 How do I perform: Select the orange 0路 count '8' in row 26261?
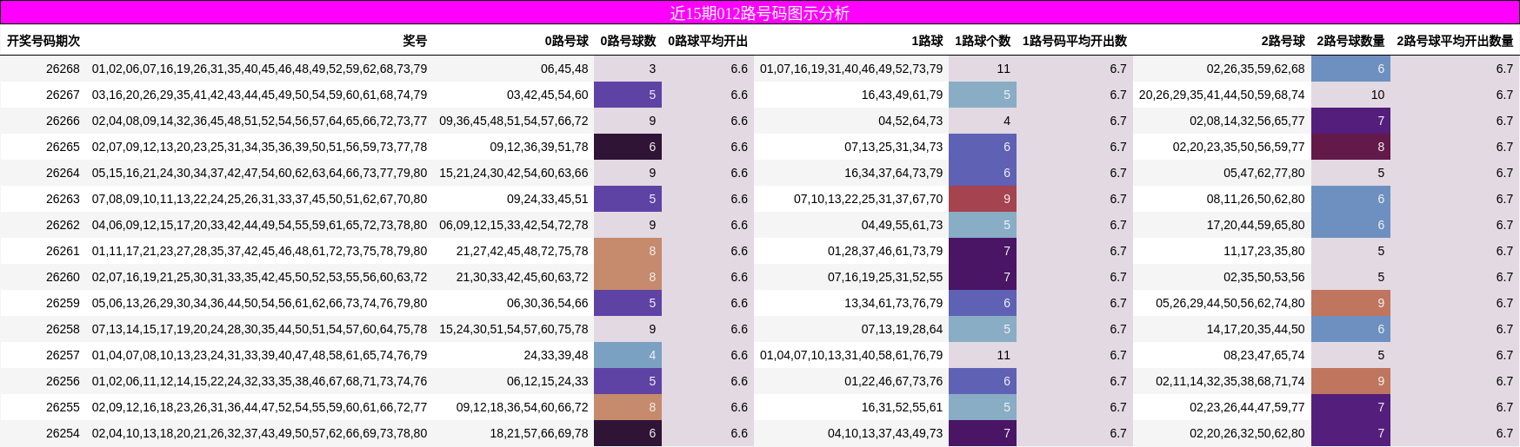(628, 251)
